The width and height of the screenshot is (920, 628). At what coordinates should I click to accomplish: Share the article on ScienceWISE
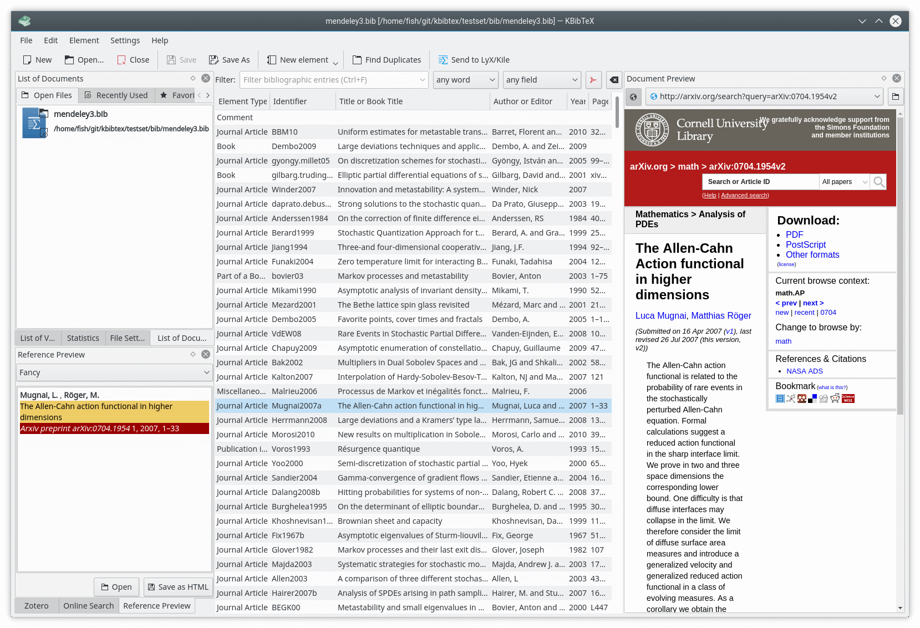(848, 398)
